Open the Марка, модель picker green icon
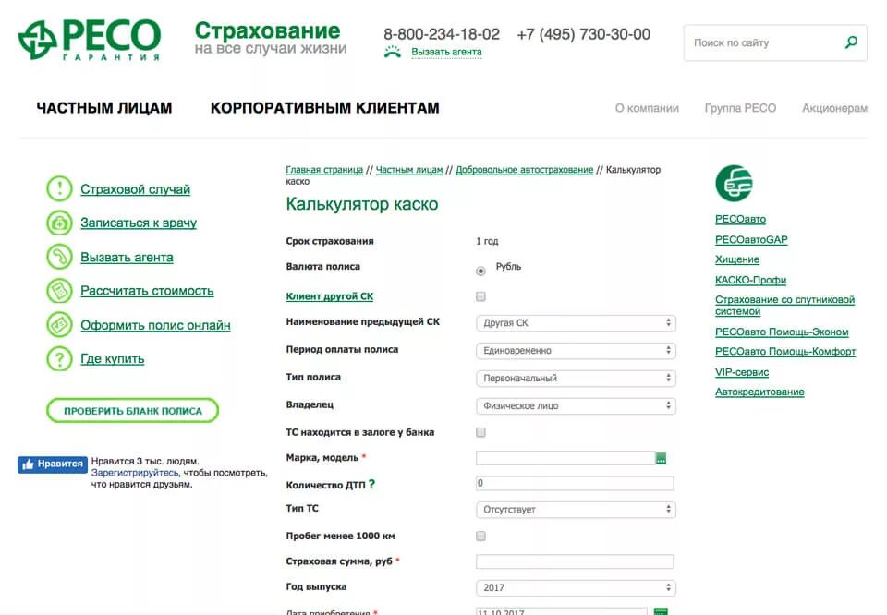This screenshot has width=887, height=615. (661, 458)
